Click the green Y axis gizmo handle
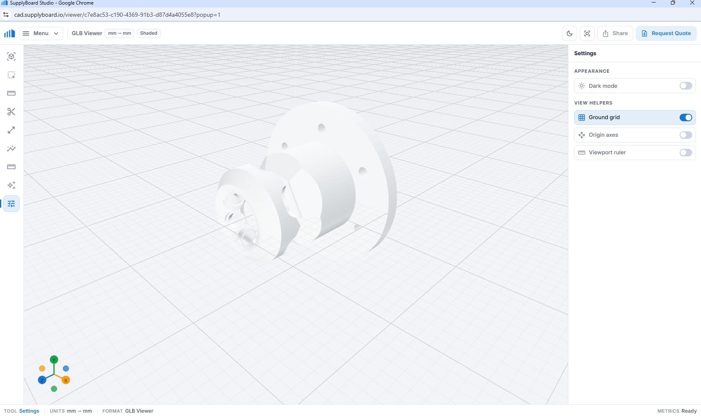701x416 pixels. [x=54, y=360]
